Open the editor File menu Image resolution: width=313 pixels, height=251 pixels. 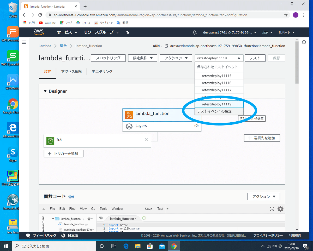tap(52, 209)
